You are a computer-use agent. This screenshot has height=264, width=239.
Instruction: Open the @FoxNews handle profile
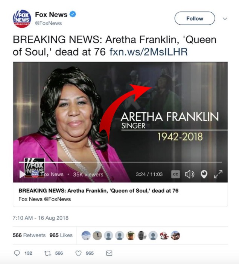pos(48,23)
